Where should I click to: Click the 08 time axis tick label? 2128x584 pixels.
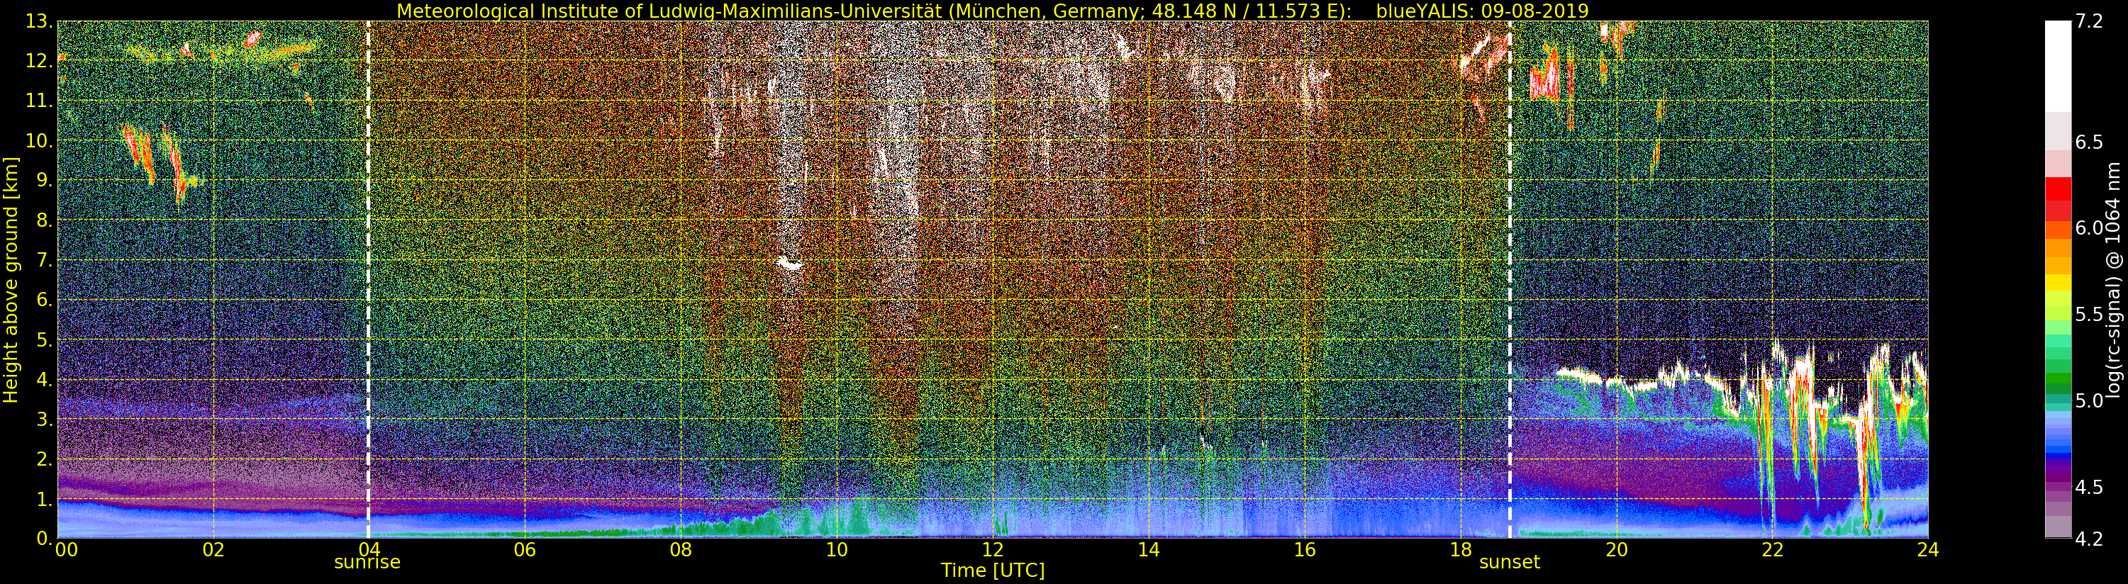click(x=681, y=549)
